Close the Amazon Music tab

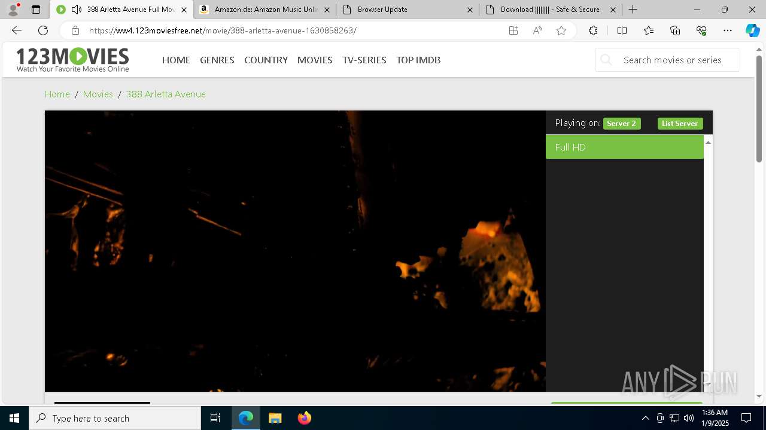coord(327,10)
